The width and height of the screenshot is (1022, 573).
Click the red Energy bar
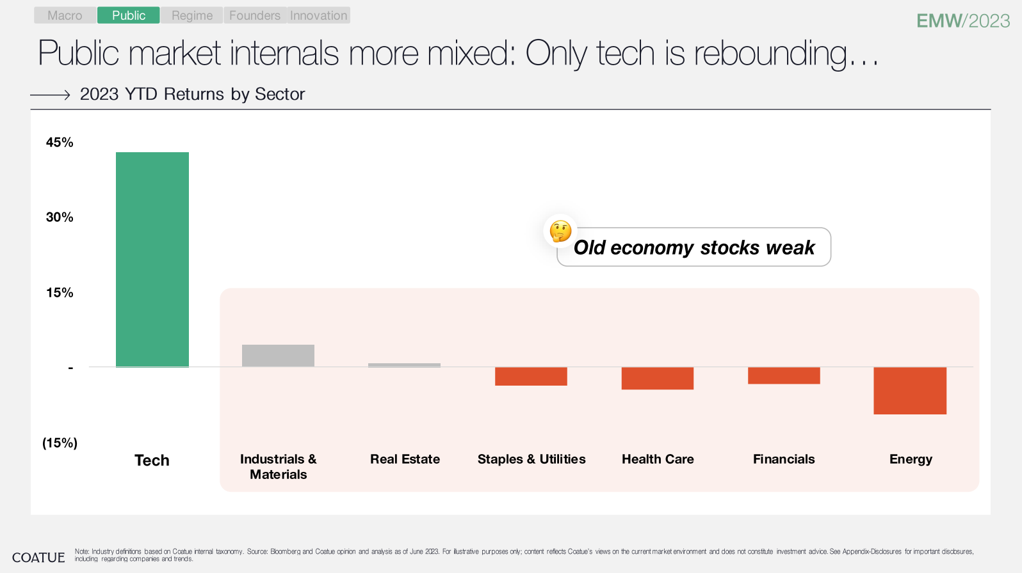(910, 391)
